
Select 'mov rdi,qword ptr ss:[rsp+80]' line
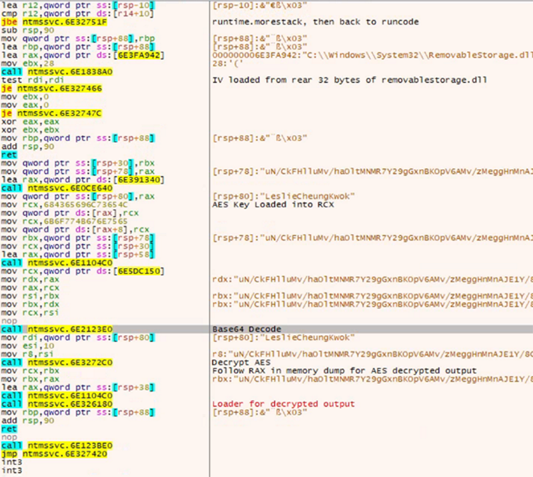78,337
